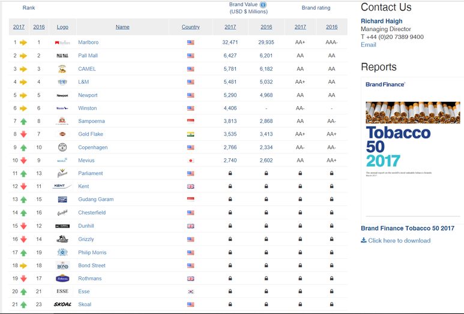The width and height of the screenshot is (464, 314).
Task: Click the locked 2017 brand value for Parliament
Action: point(230,173)
